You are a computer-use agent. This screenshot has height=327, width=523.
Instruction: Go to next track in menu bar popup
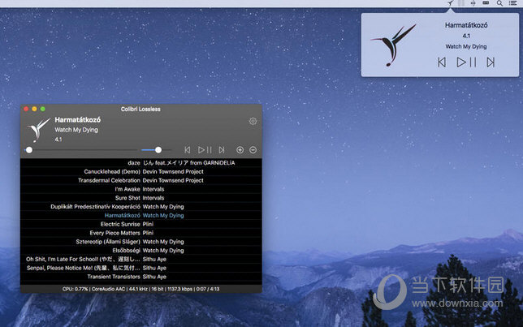(491, 62)
